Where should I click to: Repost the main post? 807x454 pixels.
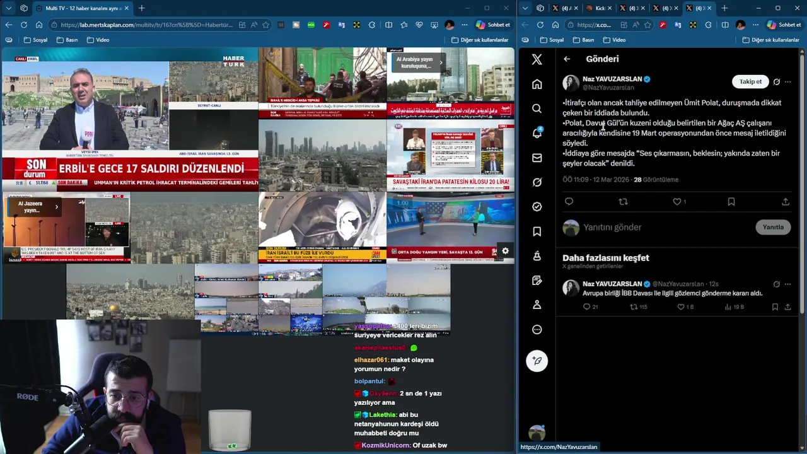[623, 202]
